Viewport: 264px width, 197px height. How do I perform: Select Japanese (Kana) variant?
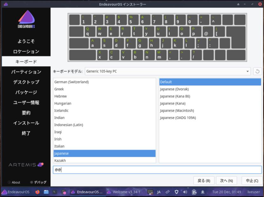pos(210,103)
